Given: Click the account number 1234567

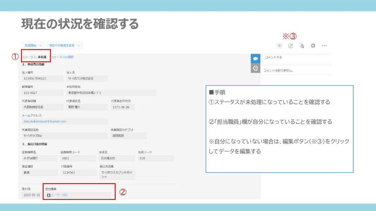Looking at the screenshot, I should click(79, 173).
